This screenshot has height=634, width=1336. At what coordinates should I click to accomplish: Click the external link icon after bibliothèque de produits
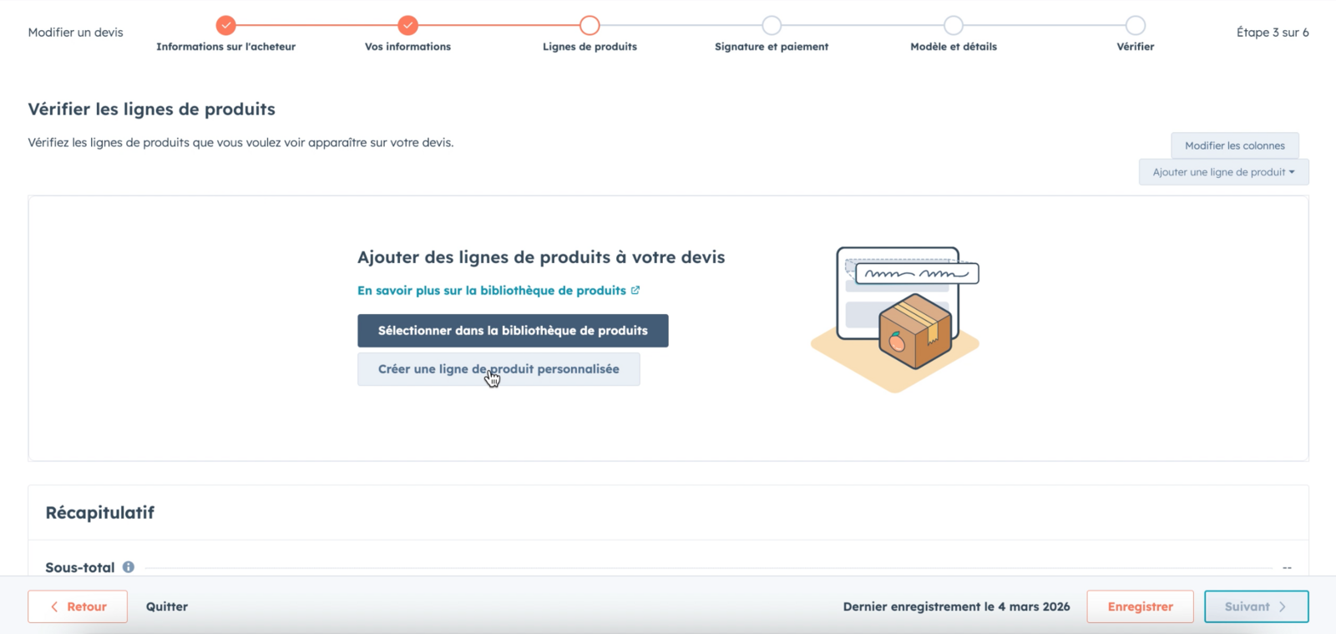tap(635, 290)
